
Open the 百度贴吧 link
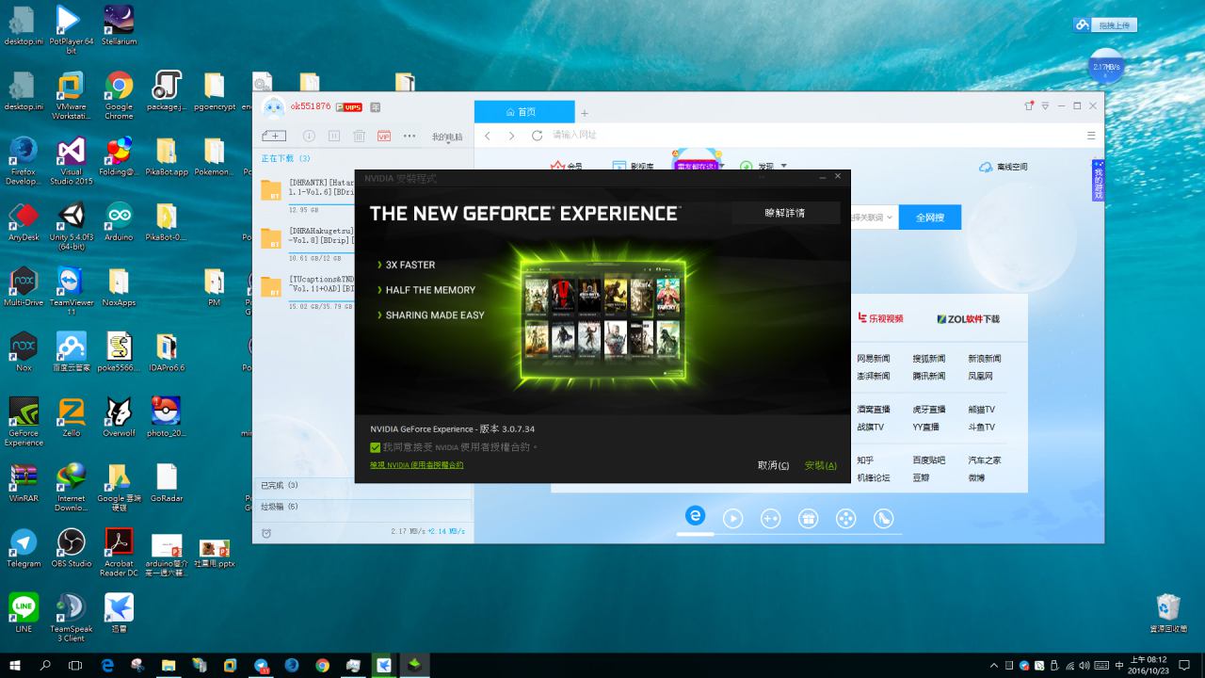click(x=928, y=460)
